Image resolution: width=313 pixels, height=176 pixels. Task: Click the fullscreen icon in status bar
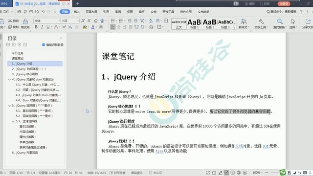(x=208, y=173)
